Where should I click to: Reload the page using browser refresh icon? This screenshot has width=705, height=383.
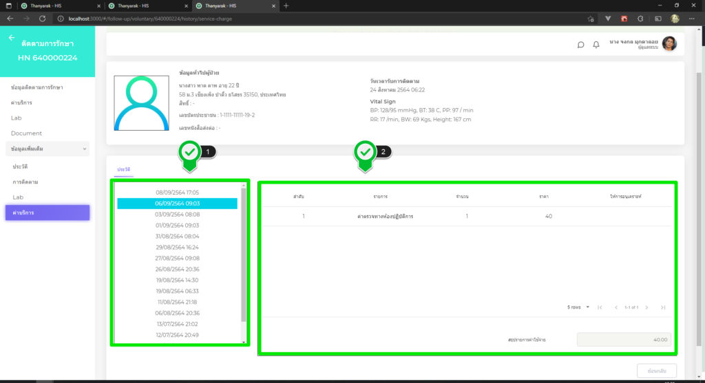(43, 18)
